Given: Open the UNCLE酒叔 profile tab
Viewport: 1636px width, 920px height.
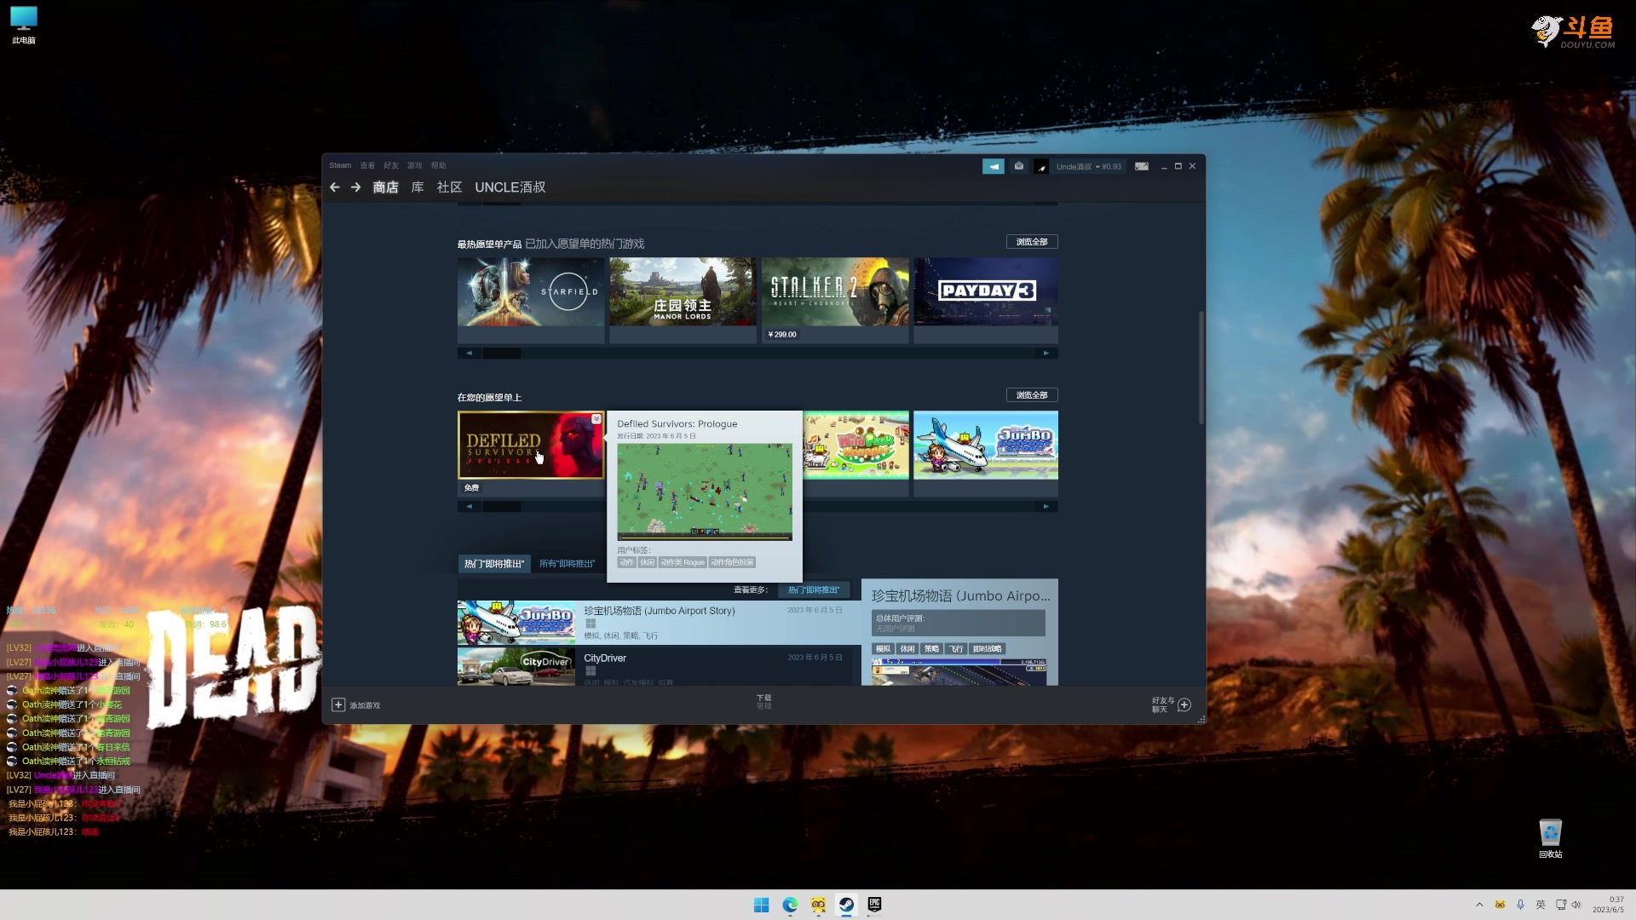Looking at the screenshot, I should [510, 187].
